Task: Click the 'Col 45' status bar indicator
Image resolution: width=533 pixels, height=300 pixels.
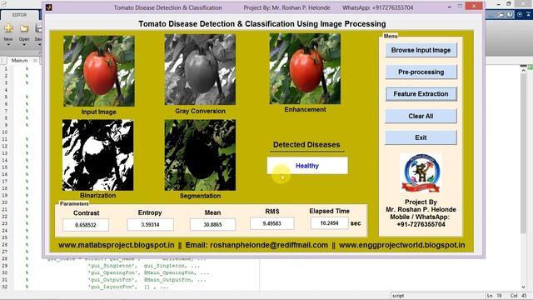Action: [518, 296]
